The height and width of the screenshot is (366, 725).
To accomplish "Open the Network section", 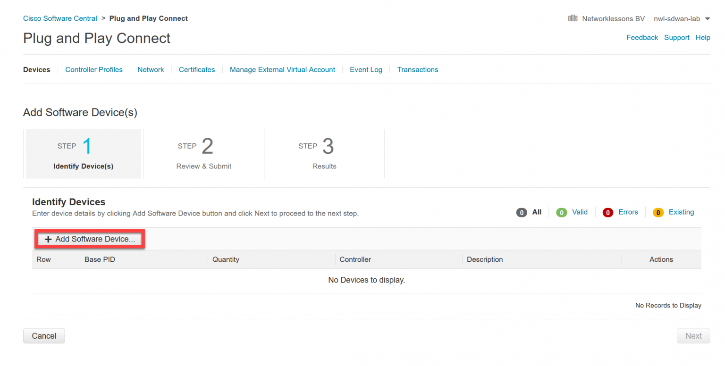I will 151,69.
